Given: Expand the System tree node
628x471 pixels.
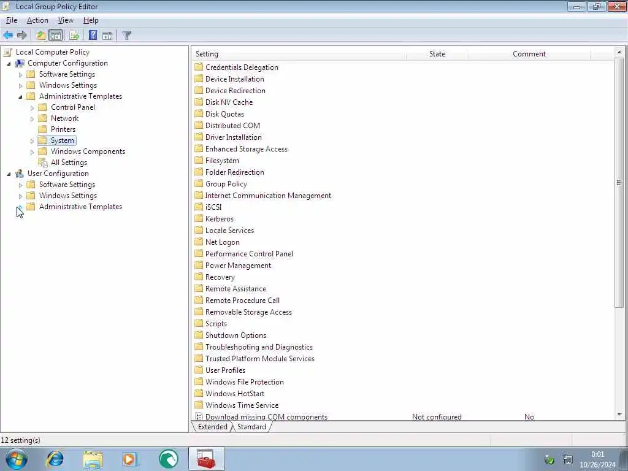Looking at the screenshot, I should click(x=32, y=141).
